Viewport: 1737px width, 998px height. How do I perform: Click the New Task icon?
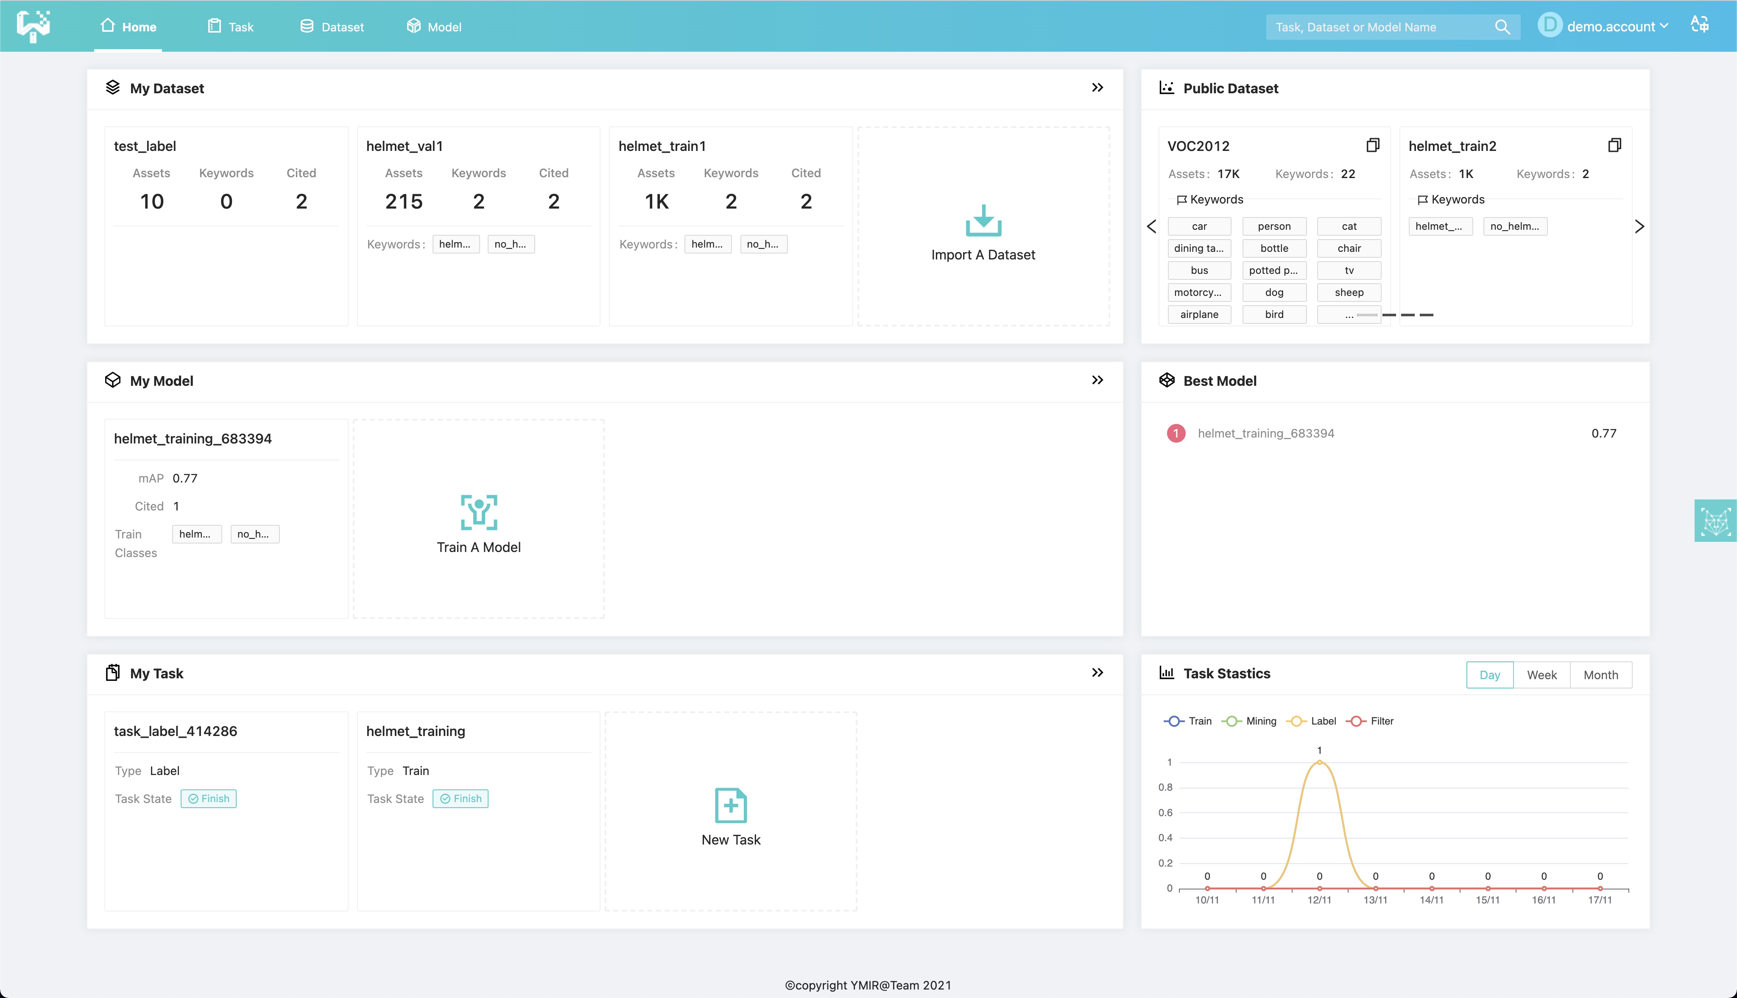tap(731, 806)
